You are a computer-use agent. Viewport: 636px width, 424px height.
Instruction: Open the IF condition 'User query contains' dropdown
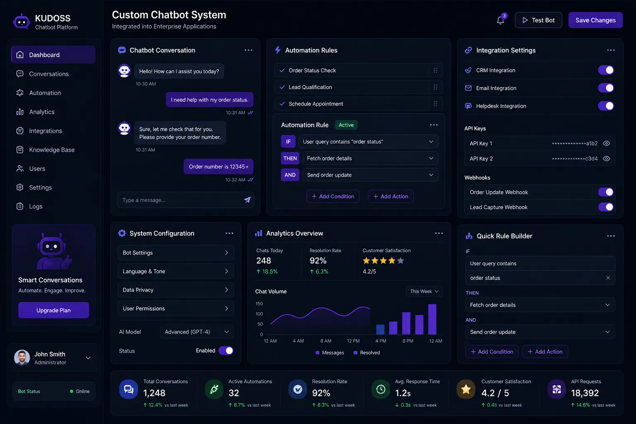(368, 142)
